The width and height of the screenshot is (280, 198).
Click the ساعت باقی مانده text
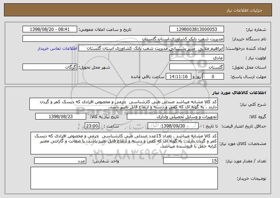pyautogui.click(x=148, y=77)
